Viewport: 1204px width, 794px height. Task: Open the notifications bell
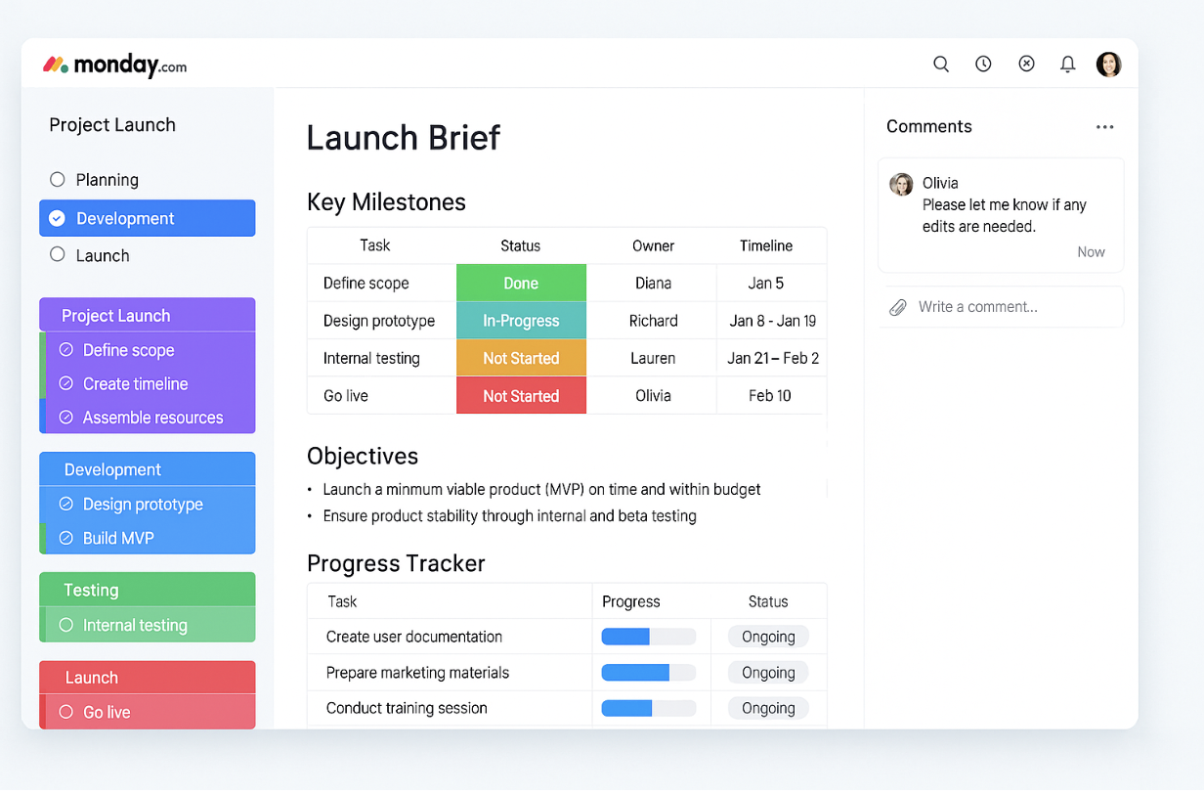pos(1068,65)
